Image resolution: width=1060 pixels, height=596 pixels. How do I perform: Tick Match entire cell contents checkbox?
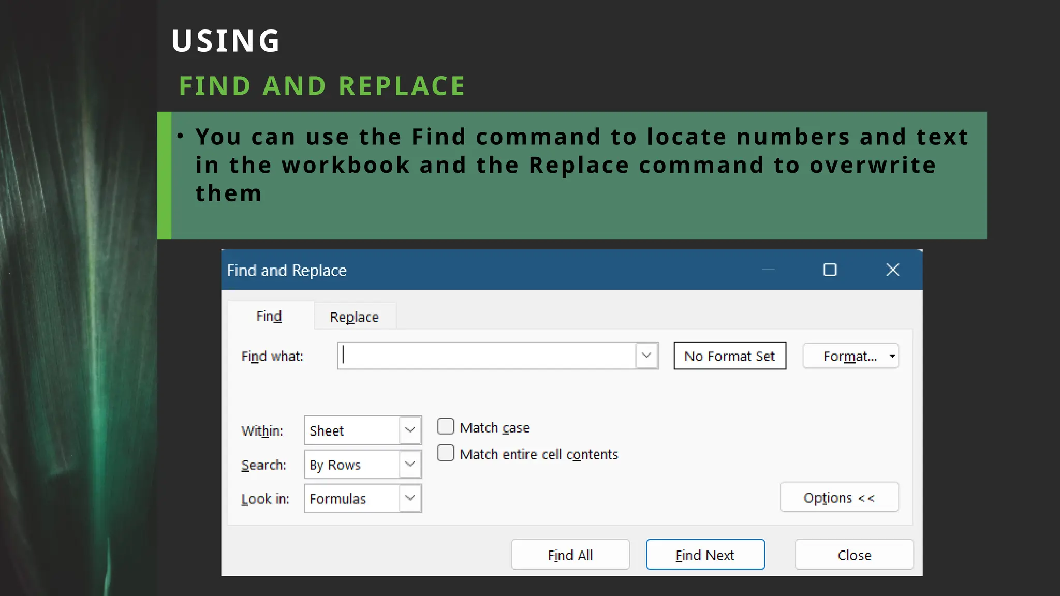click(446, 453)
